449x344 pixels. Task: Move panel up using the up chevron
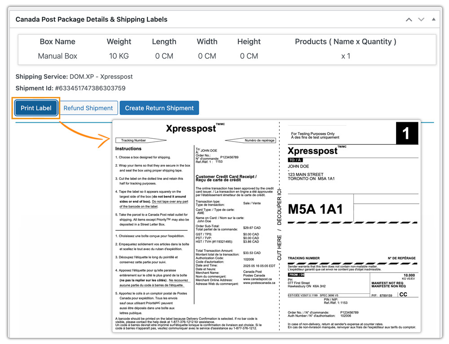pos(409,19)
